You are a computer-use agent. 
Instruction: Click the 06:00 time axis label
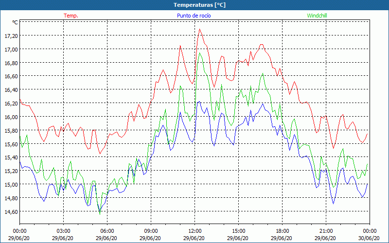coord(107,231)
